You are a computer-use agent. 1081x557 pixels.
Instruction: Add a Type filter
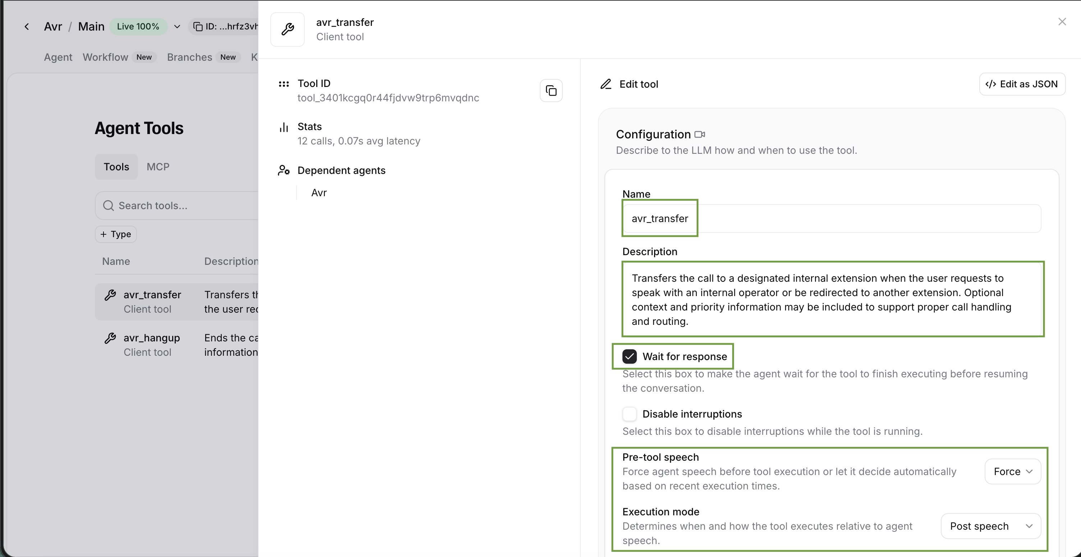(x=116, y=234)
